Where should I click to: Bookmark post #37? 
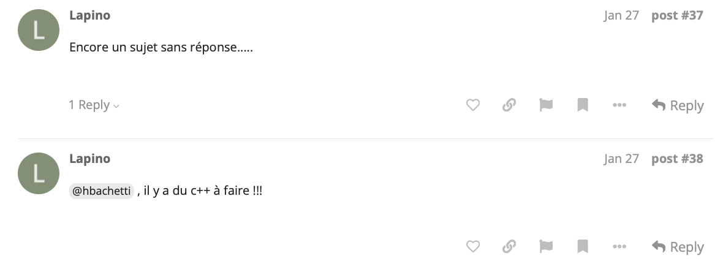(582, 105)
